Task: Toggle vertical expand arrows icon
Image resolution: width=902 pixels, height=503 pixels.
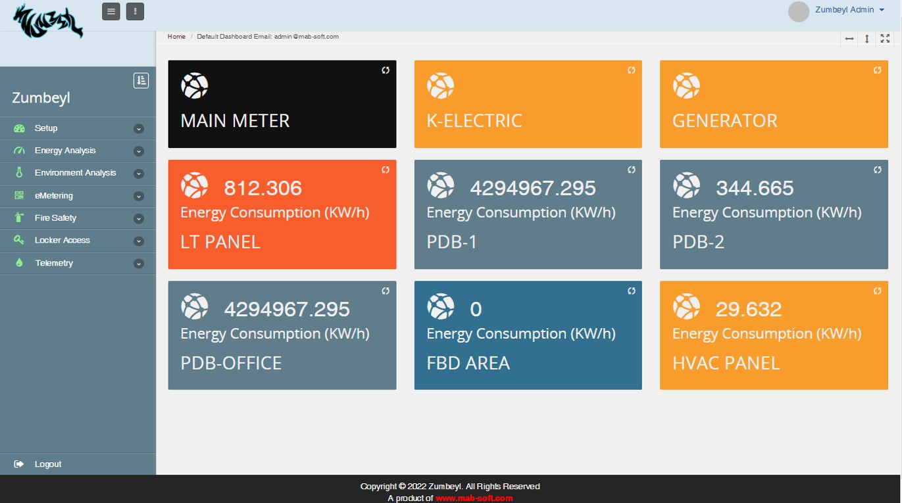Action: point(867,39)
